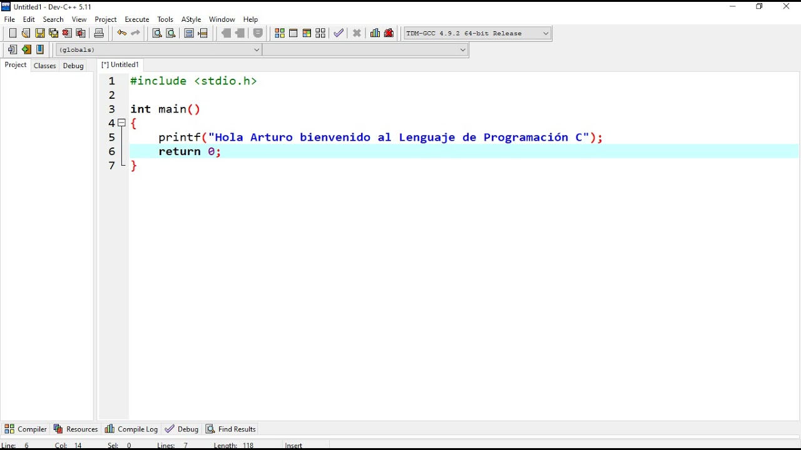Open the bottom Debug panel tab
The width and height of the screenshot is (801, 450).
(x=181, y=429)
